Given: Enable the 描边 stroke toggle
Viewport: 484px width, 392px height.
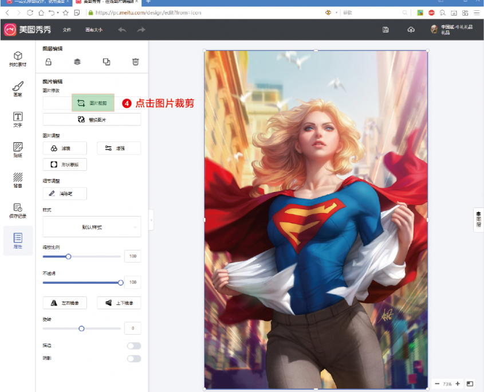Looking at the screenshot, I should pos(134,346).
